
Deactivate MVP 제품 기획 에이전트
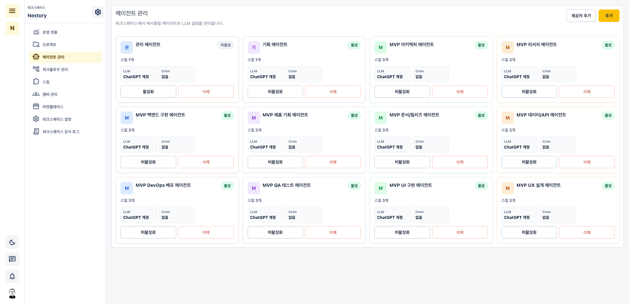click(x=275, y=162)
